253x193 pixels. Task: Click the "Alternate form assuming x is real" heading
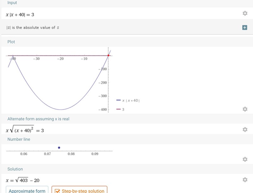tap(38, 119)
